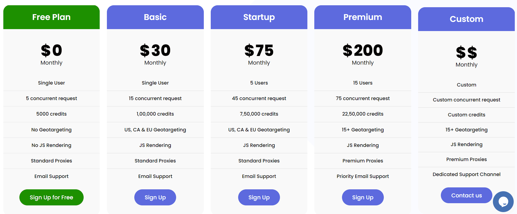Click the $200 Monthly price on Premium
This screenshot has width=517, height=214.
pos(363,54)
